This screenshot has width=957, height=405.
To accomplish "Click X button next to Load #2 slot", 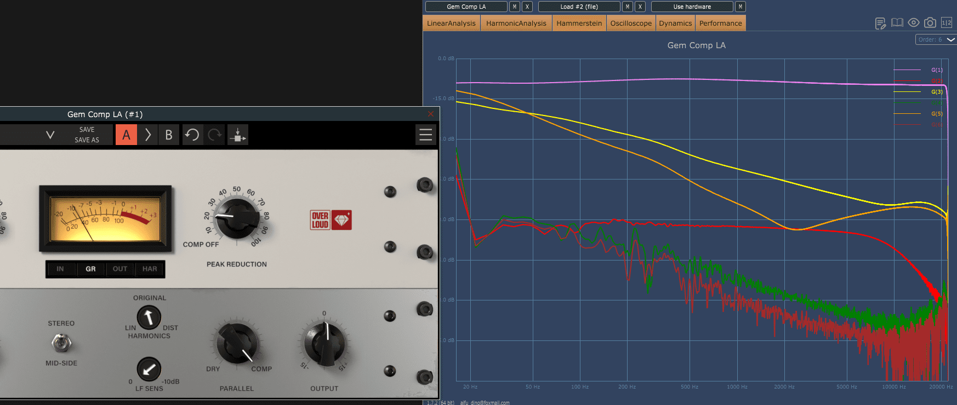I will [x=640, y=7].
